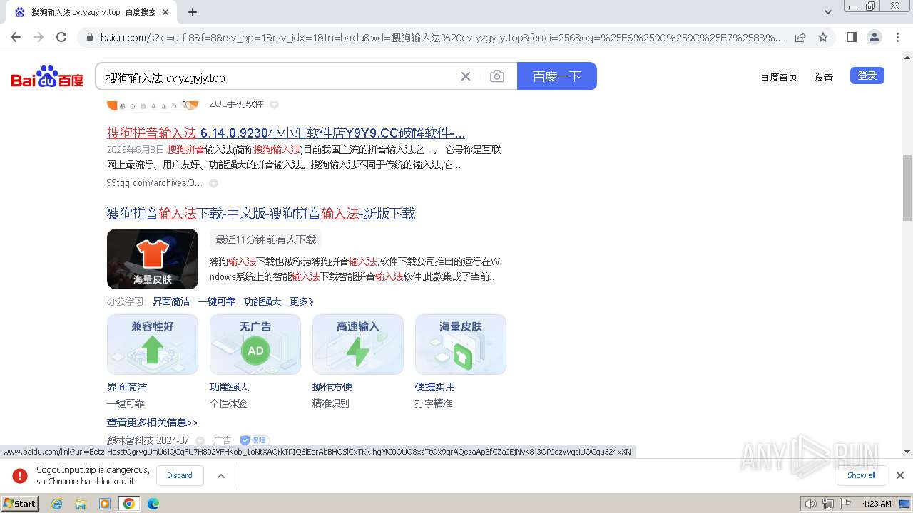Open media player from taskbar
This screenshot has height=513, width=913.
point(105,504)
